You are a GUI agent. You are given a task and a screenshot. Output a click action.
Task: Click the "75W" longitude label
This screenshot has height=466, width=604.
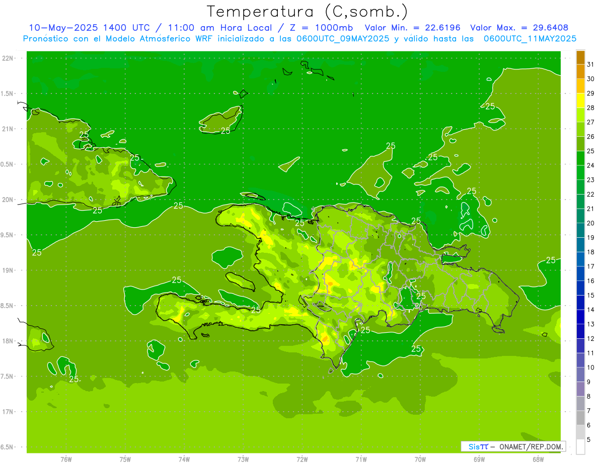125,459
